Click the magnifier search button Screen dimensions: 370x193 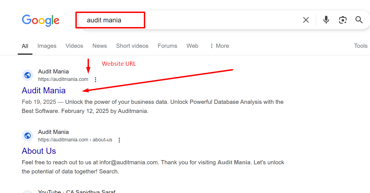(x=359, y=20)
